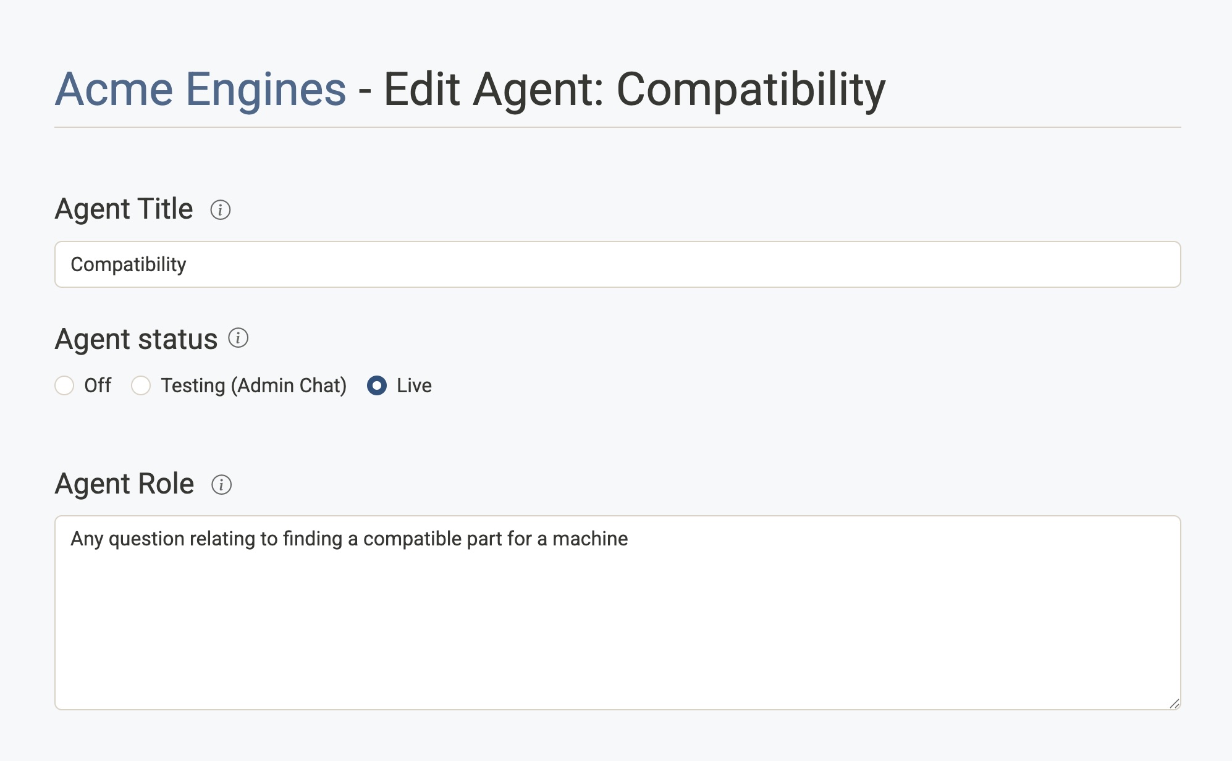The image size is (1232, 761).
Task: Select the Live status radio circle
Action: click(x=377, y=385)
